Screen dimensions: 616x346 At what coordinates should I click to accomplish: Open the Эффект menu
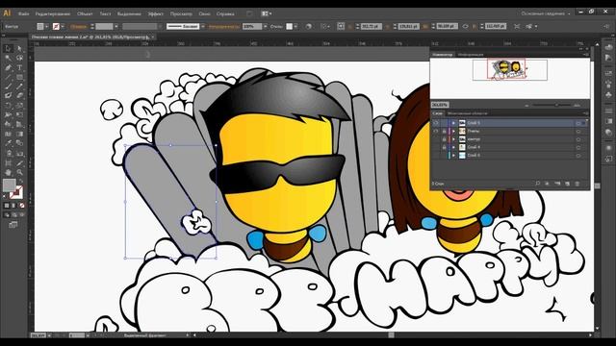point(156,13)
